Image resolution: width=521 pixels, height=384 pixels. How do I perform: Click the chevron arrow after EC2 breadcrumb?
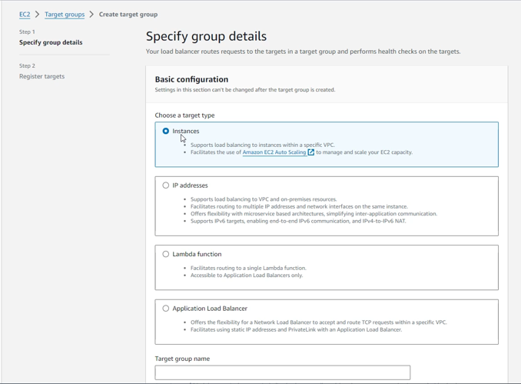pos(37,15)
